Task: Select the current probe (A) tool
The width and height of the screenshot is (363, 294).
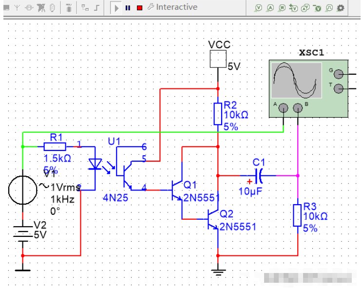Action: (x=270, y=8)
